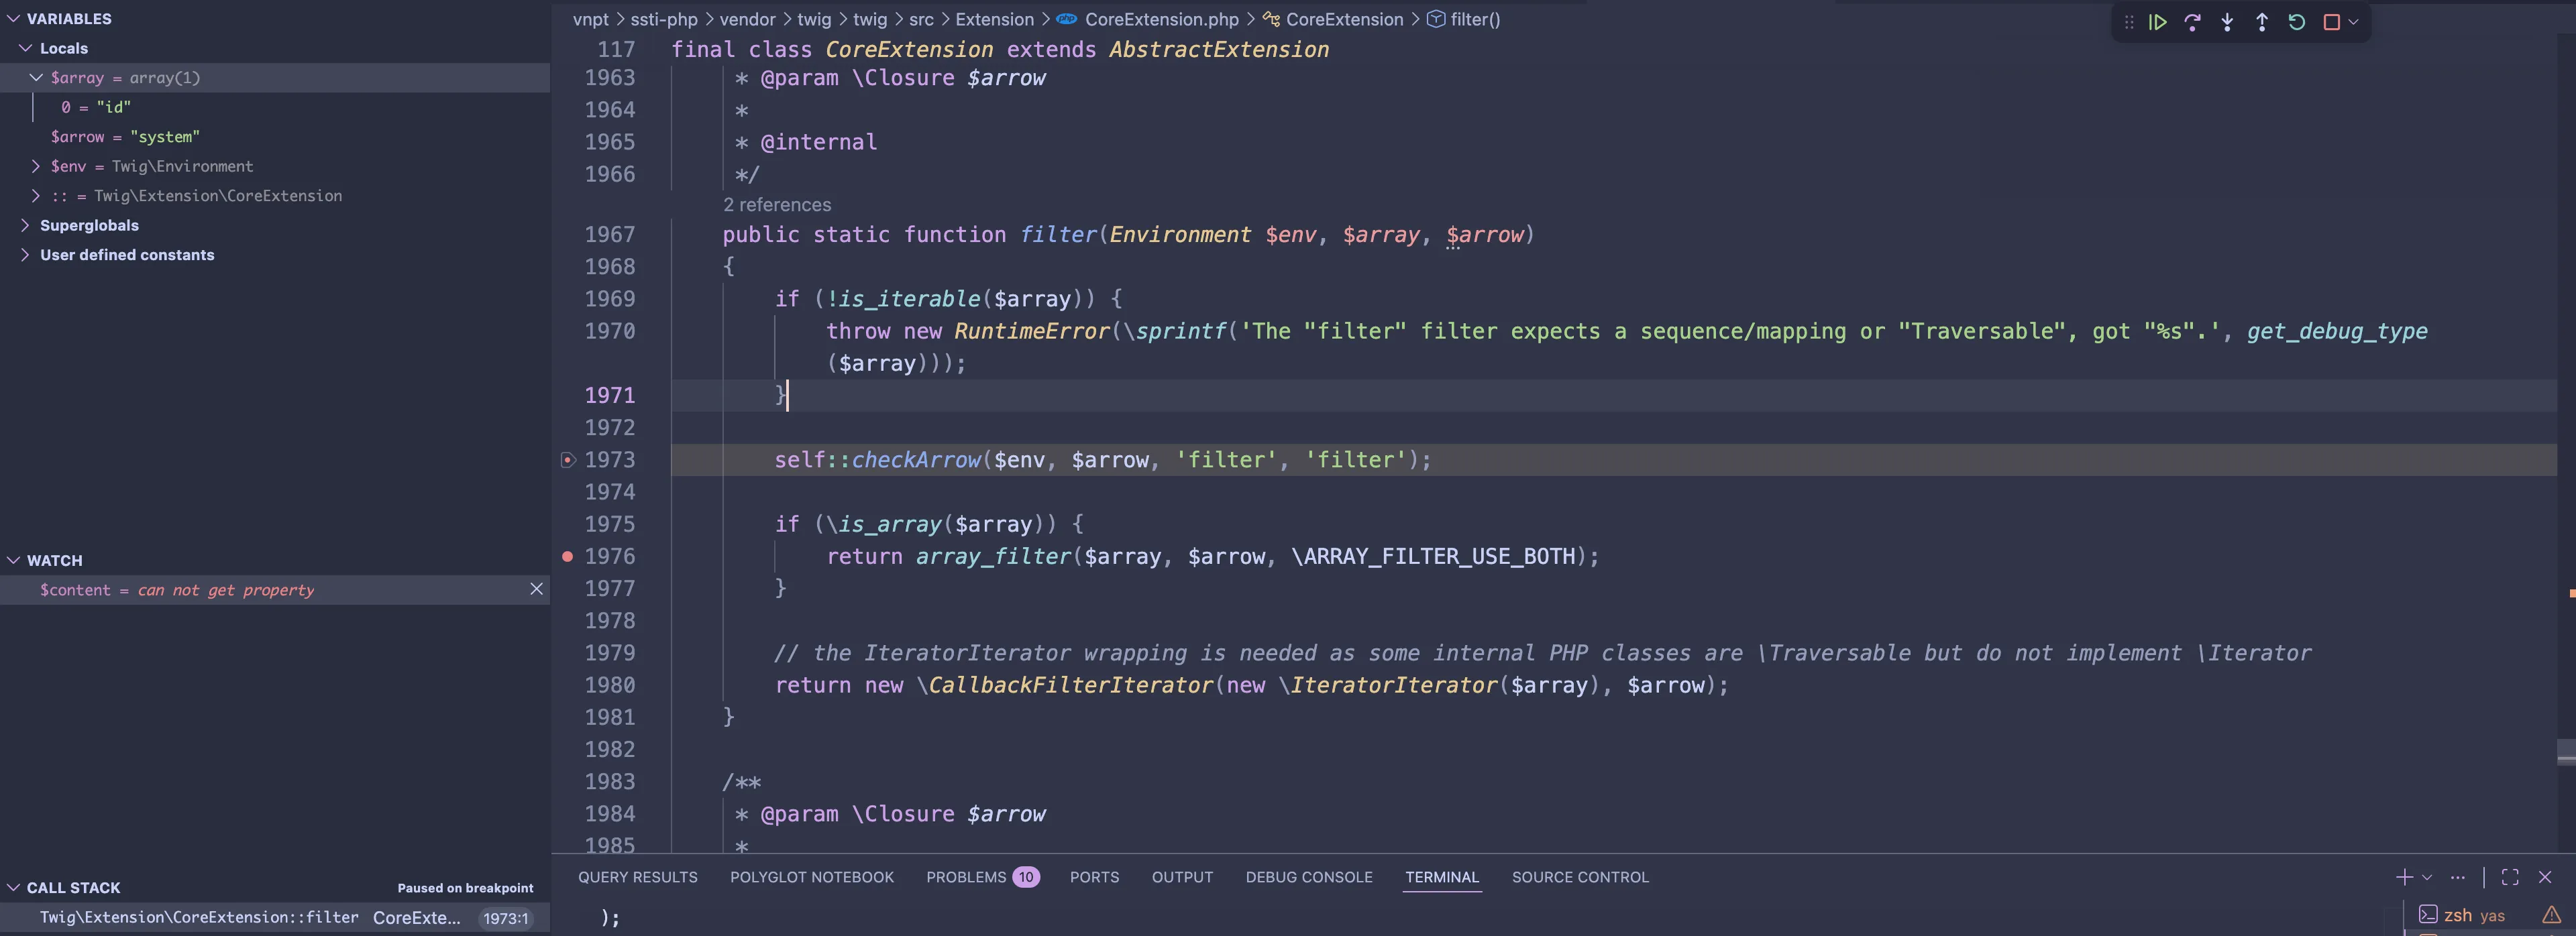The image size is (2576, 936).
Task: Open the vendor breadcrumb folder
Action: (x=748, y=19)
